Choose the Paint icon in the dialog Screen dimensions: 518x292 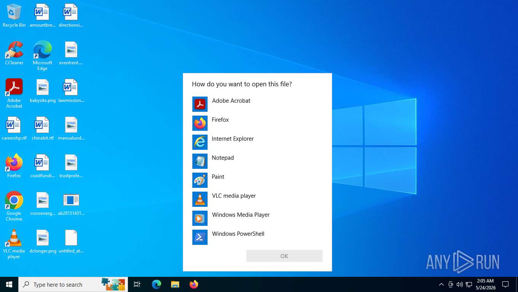pos(200,180)
